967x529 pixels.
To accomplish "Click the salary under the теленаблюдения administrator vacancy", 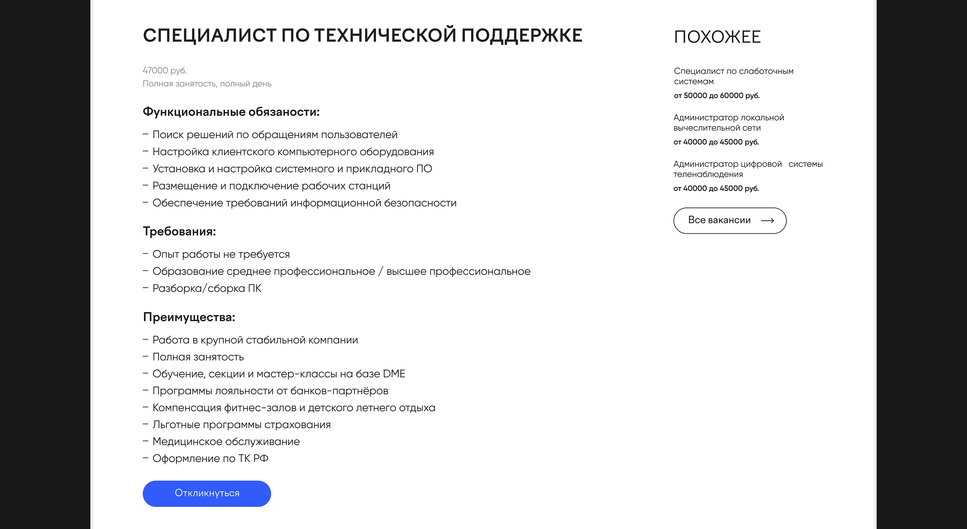I will 716,189.
